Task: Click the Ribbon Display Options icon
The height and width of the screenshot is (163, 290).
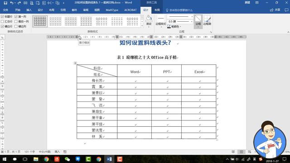Action: point(257,3)
